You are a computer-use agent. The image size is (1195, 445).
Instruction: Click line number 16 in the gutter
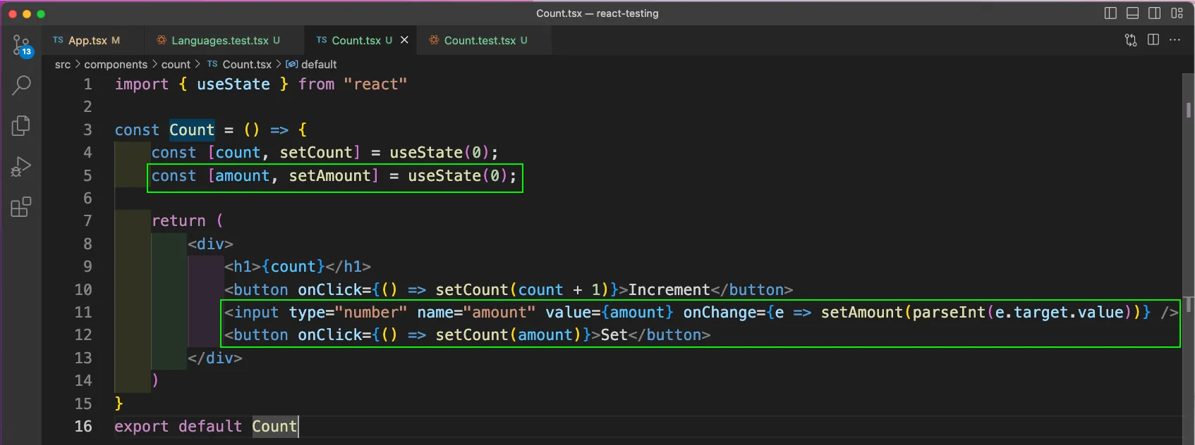(x=83, y=426)
